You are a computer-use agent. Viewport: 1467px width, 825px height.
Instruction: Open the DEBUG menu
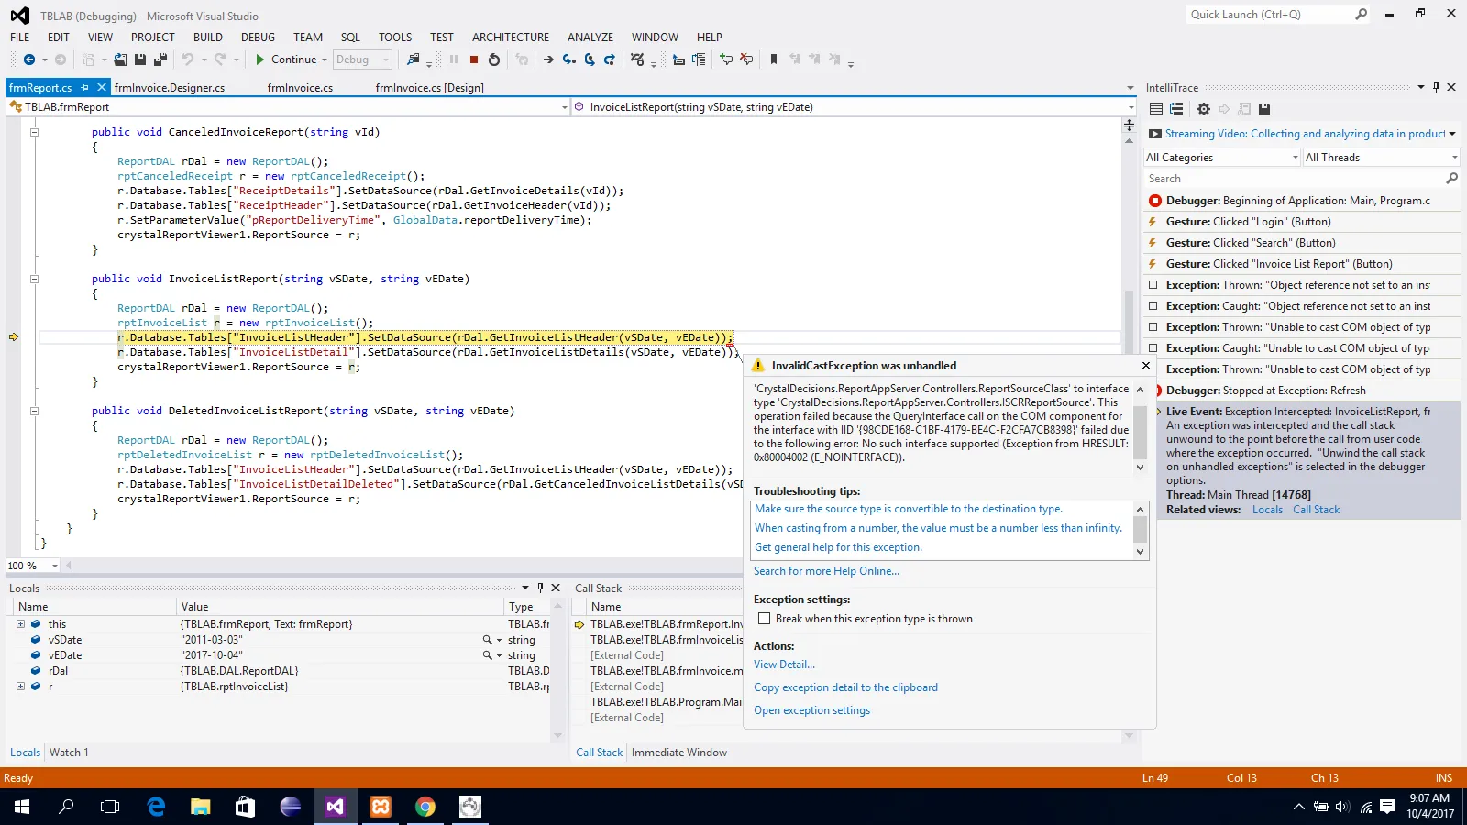(258, 38)
